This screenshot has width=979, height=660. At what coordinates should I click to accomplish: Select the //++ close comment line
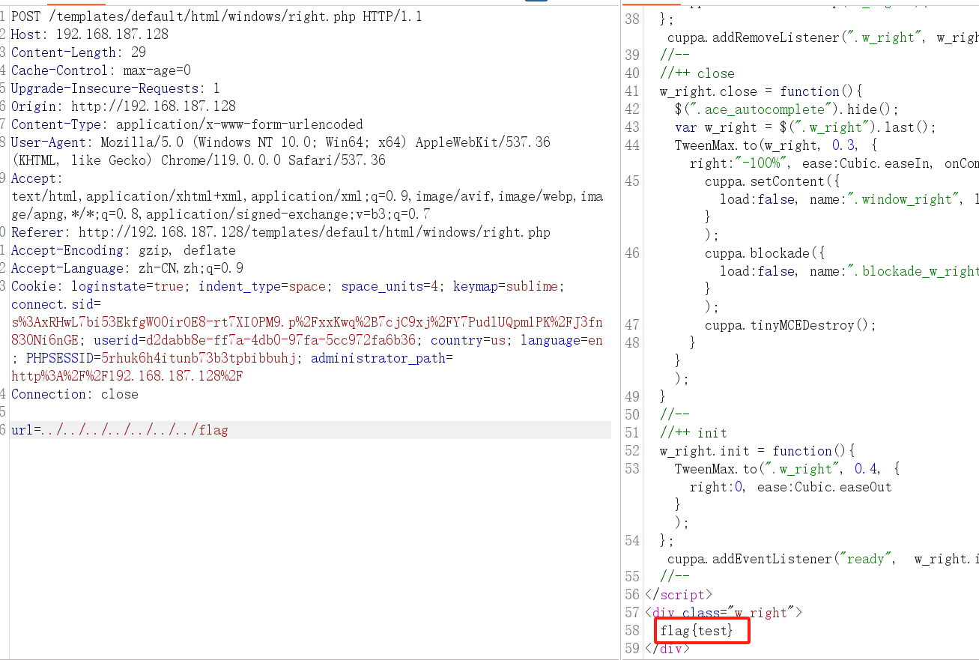[697, 73]
